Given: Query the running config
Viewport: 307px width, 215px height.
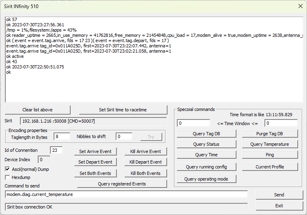Looking at the screenshot, I should [x=206, y=167].
